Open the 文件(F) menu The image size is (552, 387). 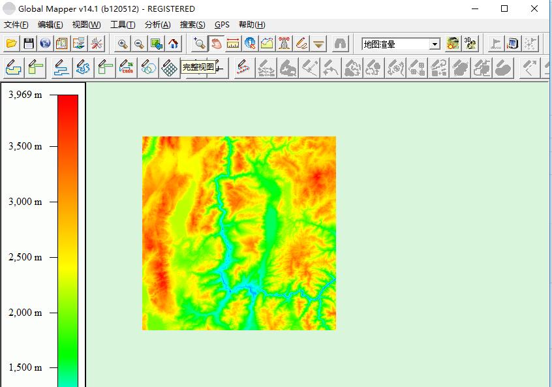(x=16, y=25)
